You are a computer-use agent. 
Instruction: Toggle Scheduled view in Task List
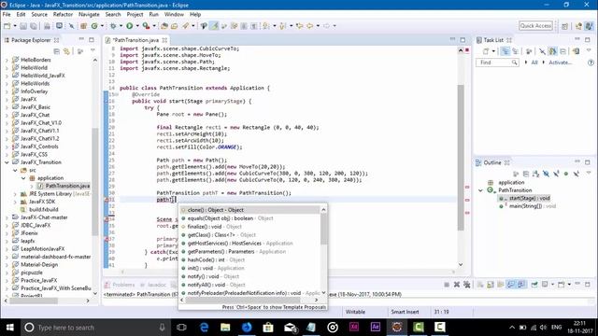pyautogui.click(x=515, y=51)
